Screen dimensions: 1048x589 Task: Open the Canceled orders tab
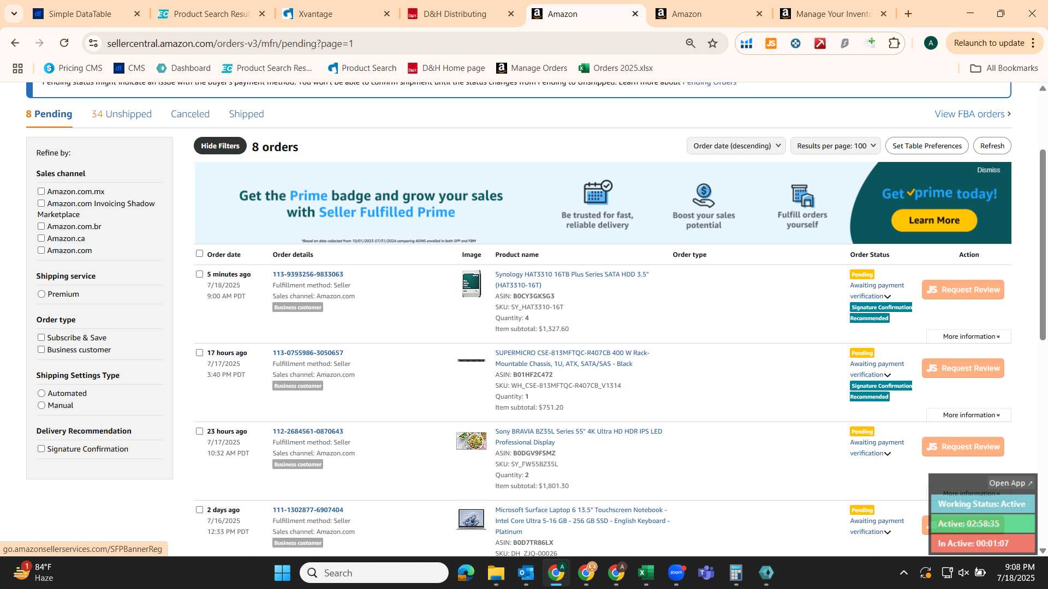190,114
